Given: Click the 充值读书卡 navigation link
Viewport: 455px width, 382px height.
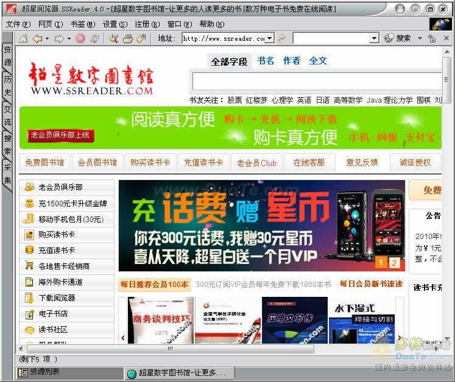Looking at the screenshot, I should [x=203, y=162].
